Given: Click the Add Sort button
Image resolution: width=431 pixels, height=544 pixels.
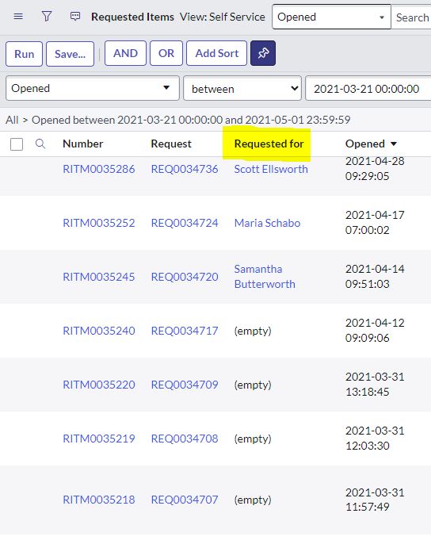Looking at the screenshot, I should tap(217, 53).
